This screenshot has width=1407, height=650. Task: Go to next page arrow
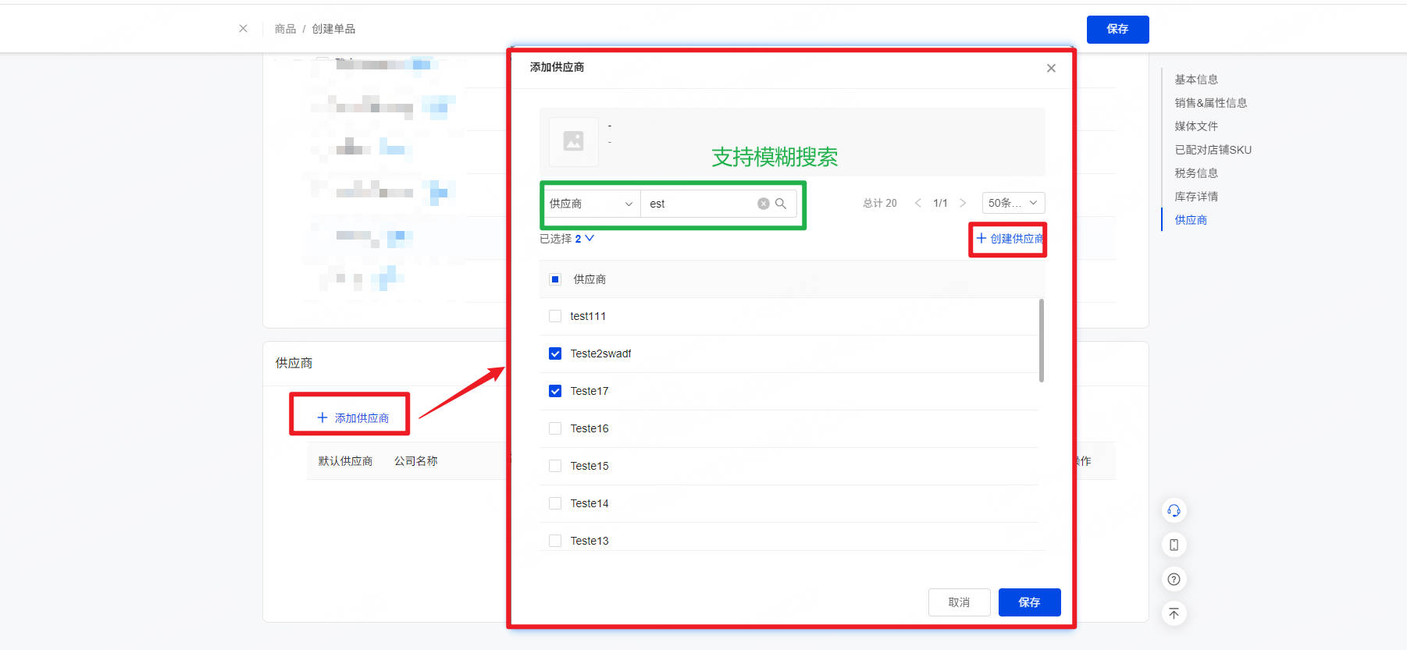point(963,203)
